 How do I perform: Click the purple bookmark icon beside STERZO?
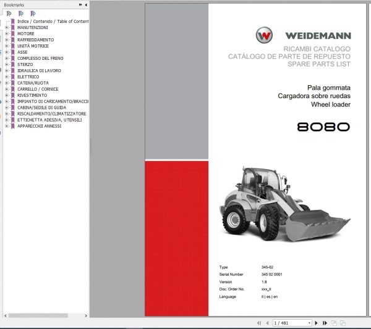coord(13,64)
